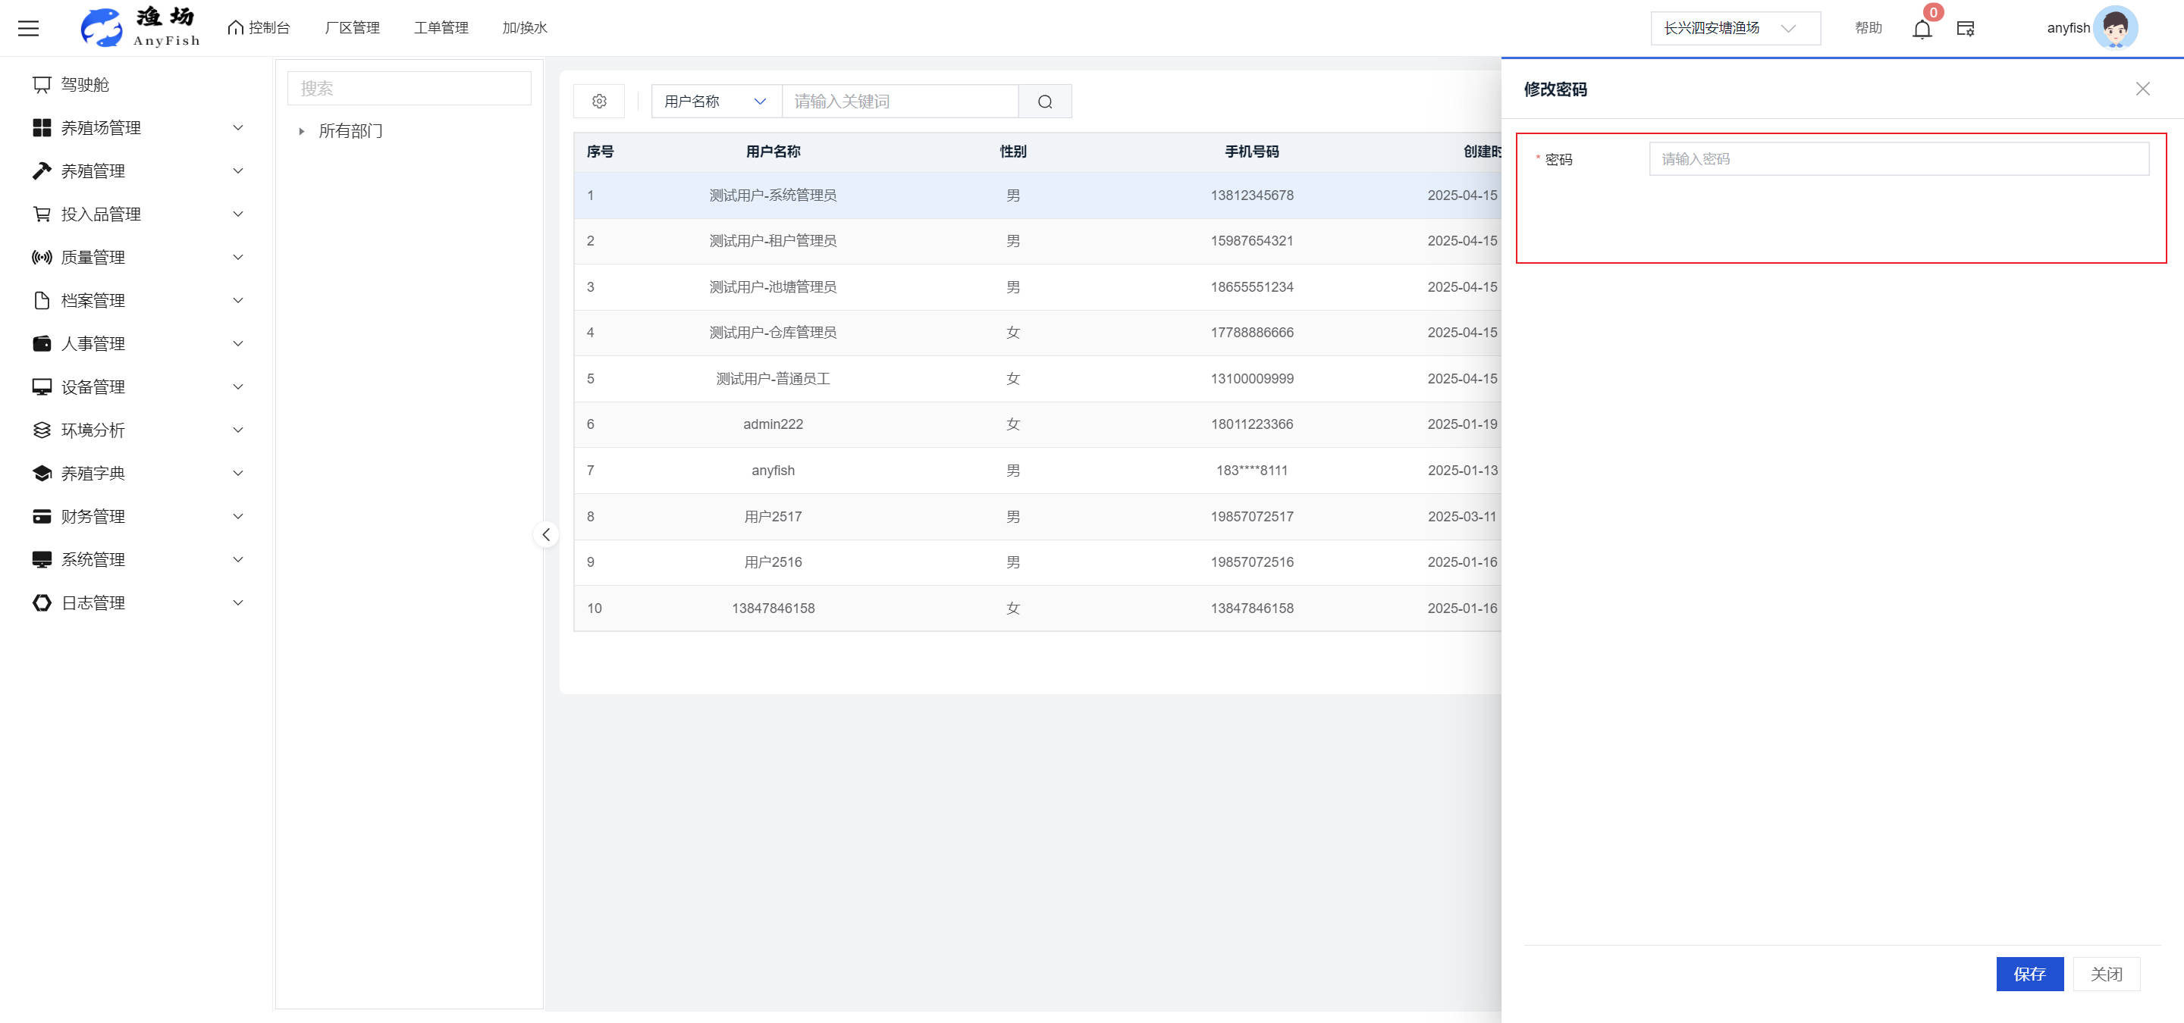Click the 关闭 button

(x=2106, y=974)
